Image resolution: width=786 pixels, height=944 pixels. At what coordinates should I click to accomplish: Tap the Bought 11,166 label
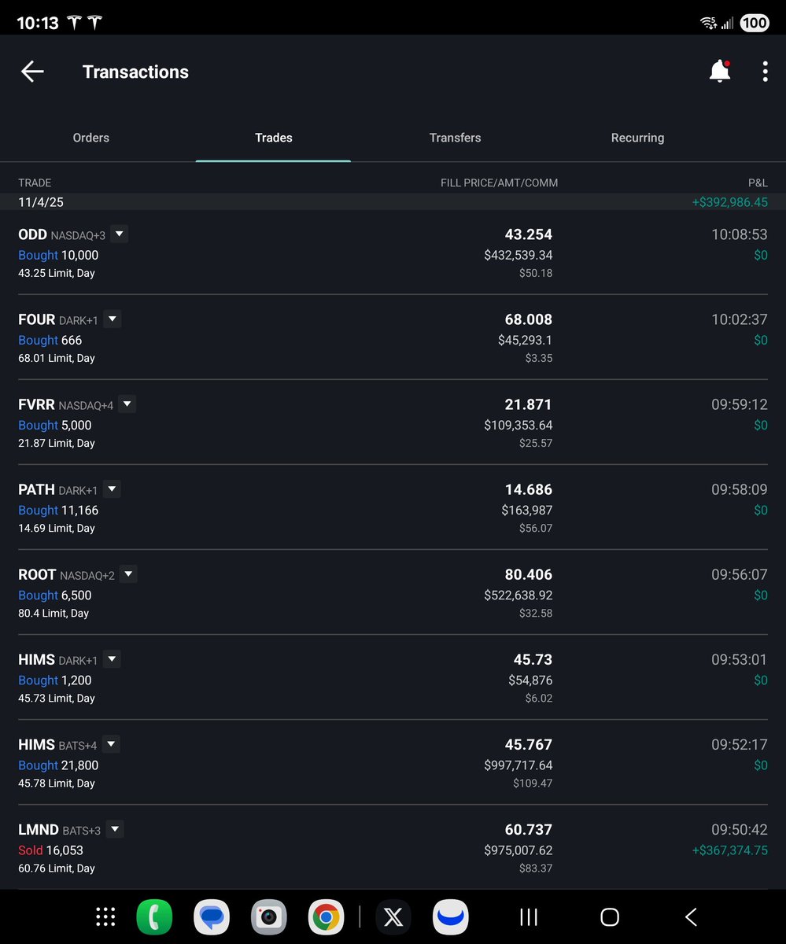click(58, 511)
